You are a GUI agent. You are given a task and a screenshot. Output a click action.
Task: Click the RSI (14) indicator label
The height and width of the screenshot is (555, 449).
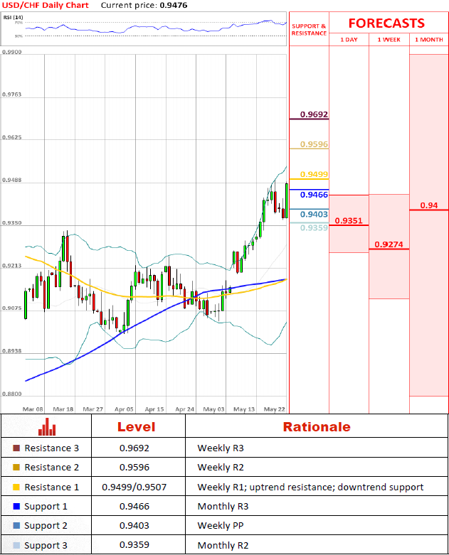[14, 17]
